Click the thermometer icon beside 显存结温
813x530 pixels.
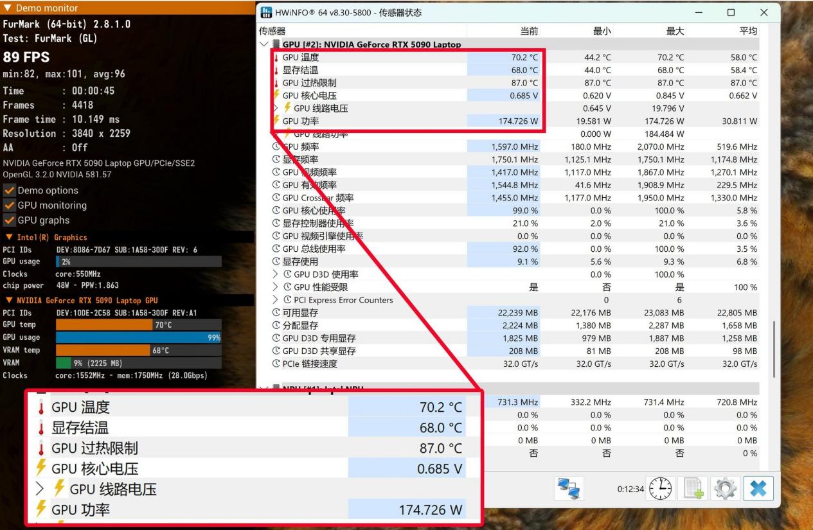coord(276,70)
